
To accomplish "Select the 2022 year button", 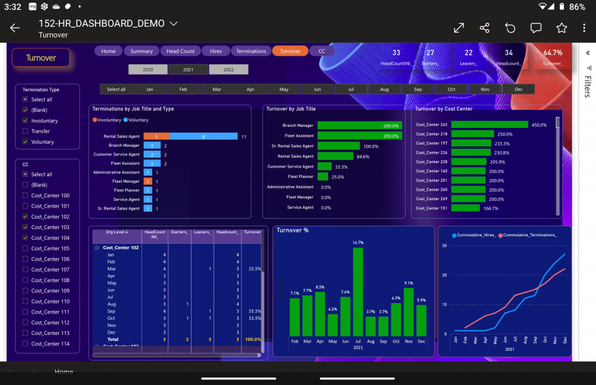I will [x=228, y=70].
